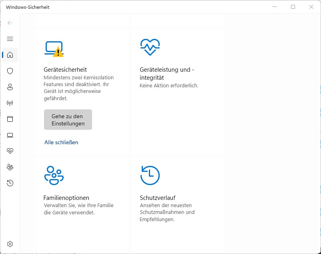The width and height of the screenshot is (321, 254).
Task: Click 'Verwalten Sie, wie Ihre Familie' description
Action: [x=78, y=209]
